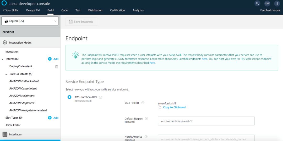Open help icon next to Default Region
283x141 pixels.
[146, 119]
